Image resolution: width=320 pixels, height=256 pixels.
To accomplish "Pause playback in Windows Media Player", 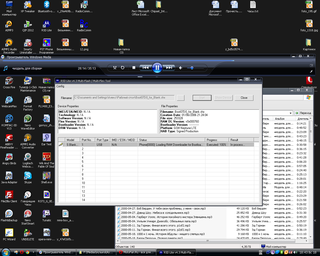I will pyautogui.click(x=157, y=67).
